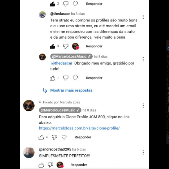Open options menu for @thedascar's comment
169x169 pixels.
pyautogui.click(x=143, y=17)
